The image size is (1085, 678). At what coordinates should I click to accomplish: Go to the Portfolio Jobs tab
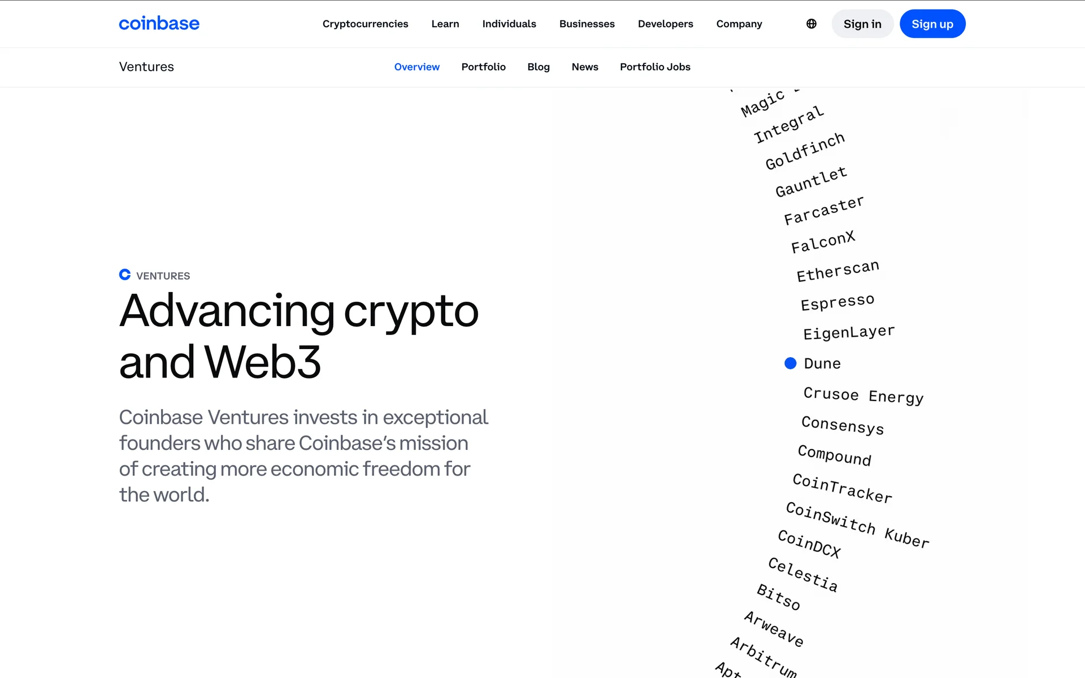tap(655, 67)
